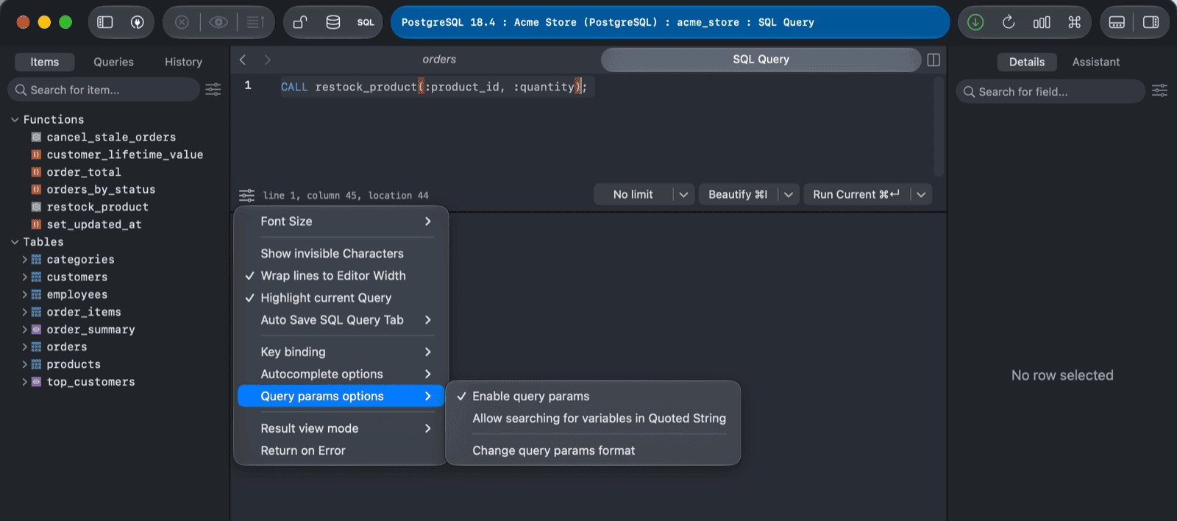Open the Auto Save SQL Query Tab submenu
This screenshot has height=521, width=1177.
pyautogui.click(x=341, y=319)
